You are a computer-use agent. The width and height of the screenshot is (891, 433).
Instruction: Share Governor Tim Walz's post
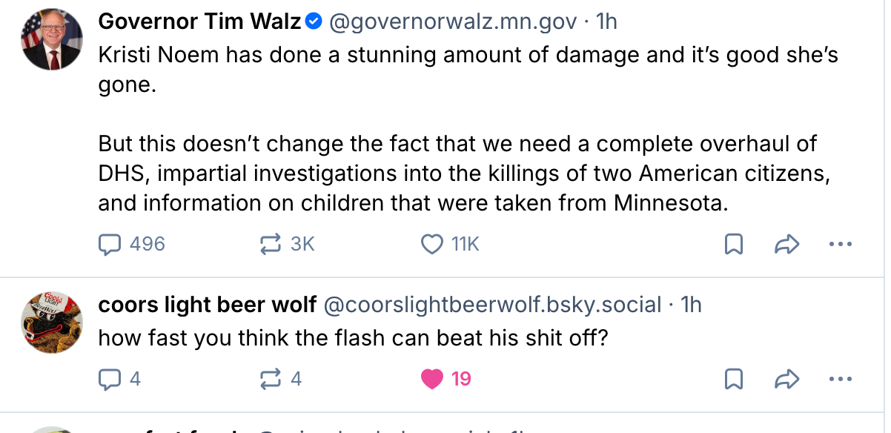click(x=786, y=244)
